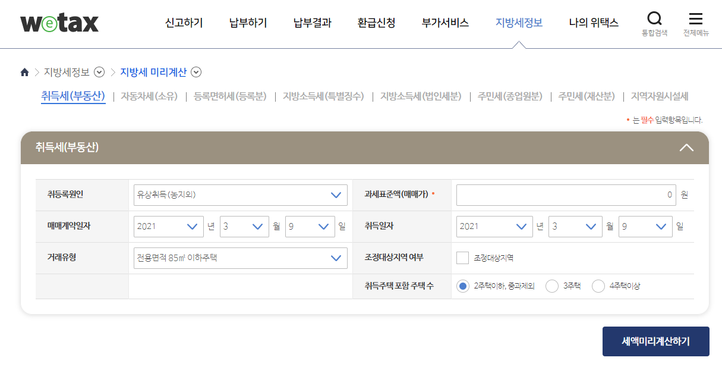Open the 취득록원인 dropdown showing 유상취득(농지외)
722x370 pixels.
(x=241, y=195)
